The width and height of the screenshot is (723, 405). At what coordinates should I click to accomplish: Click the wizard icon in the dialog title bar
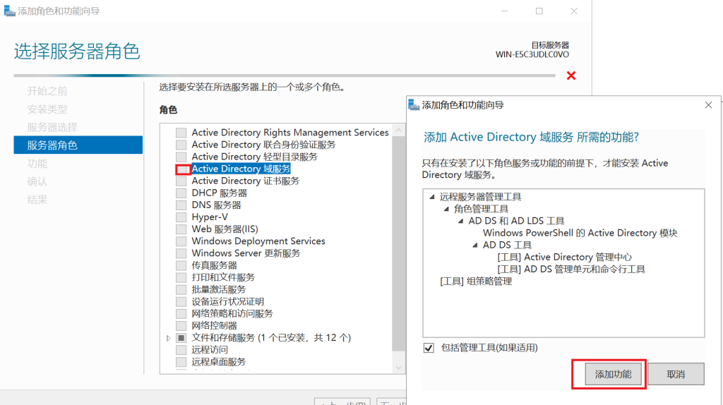click(x=414, y=105)
